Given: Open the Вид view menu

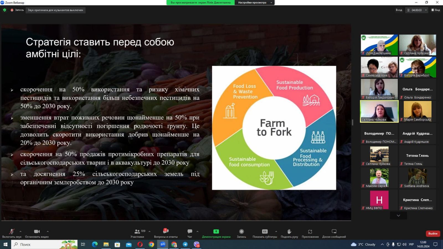Looking at the screenshot, I should [x=436, y=10].
